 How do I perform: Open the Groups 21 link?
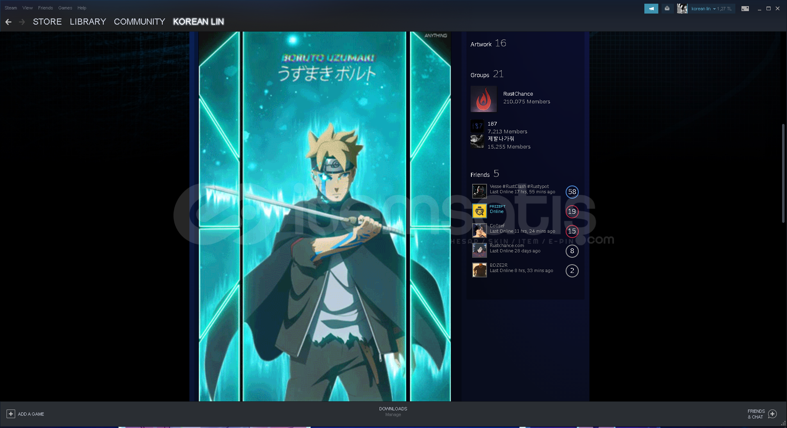coord(487,74)
